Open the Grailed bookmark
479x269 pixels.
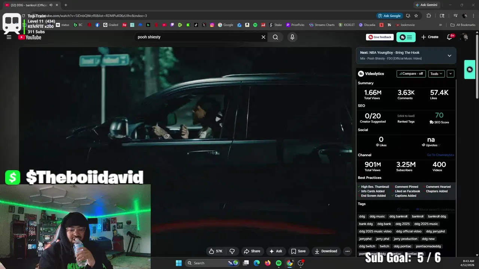pos(111,25)
